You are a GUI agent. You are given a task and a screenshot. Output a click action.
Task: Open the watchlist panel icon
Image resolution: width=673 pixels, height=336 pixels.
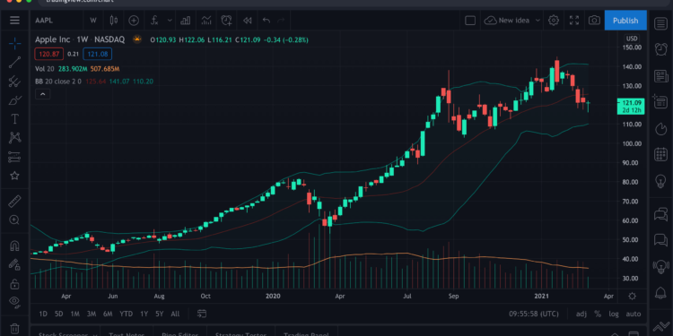coord(661,23)
